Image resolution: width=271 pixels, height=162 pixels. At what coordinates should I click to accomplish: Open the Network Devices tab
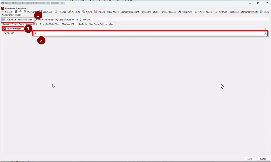(203, 12)
